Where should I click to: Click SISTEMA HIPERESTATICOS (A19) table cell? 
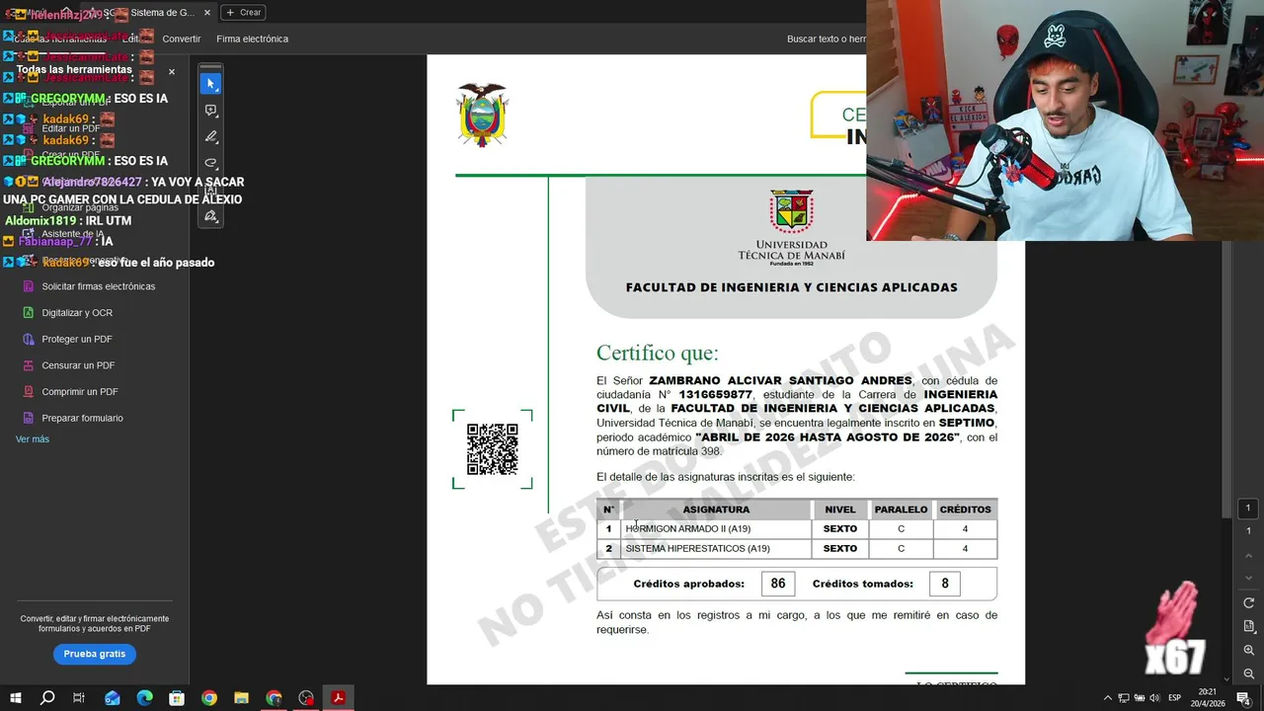pos(716,548)
